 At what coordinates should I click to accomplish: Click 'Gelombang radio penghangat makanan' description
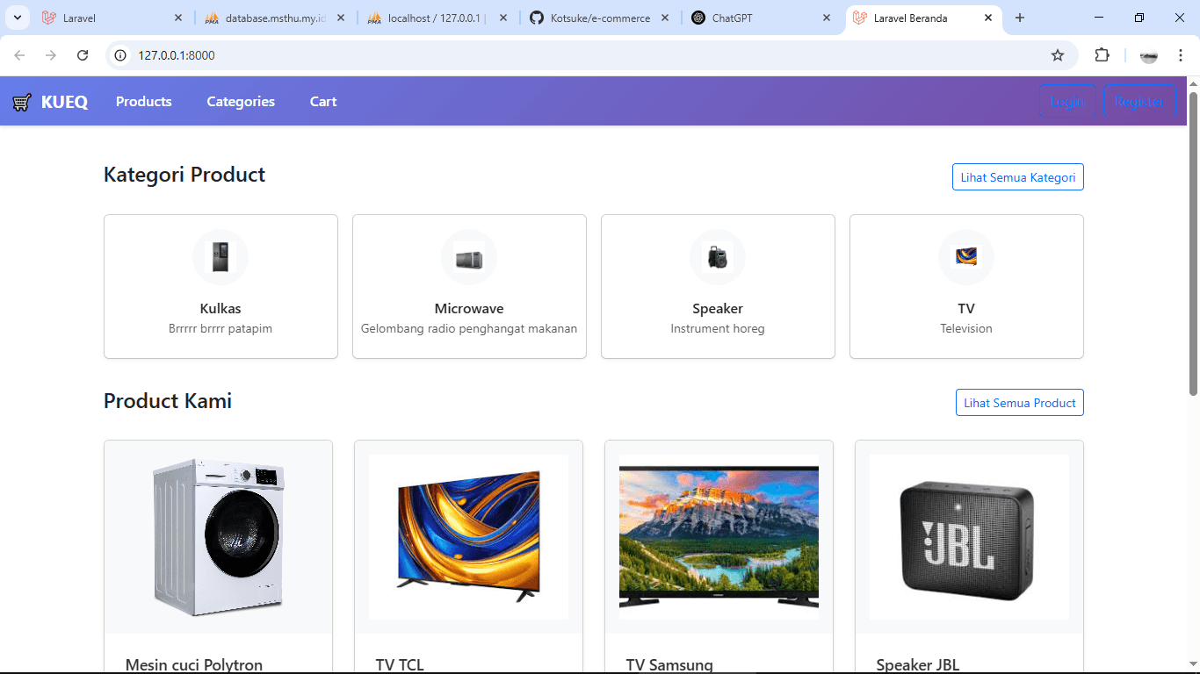(x=469, y=329)
